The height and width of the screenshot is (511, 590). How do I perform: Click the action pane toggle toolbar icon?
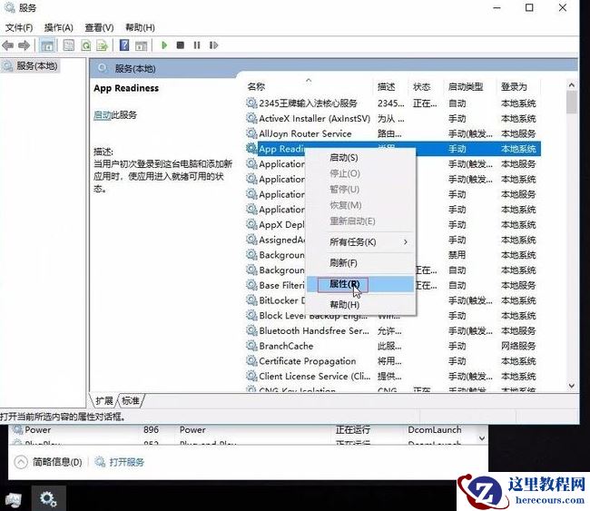(x=141, y=46)
